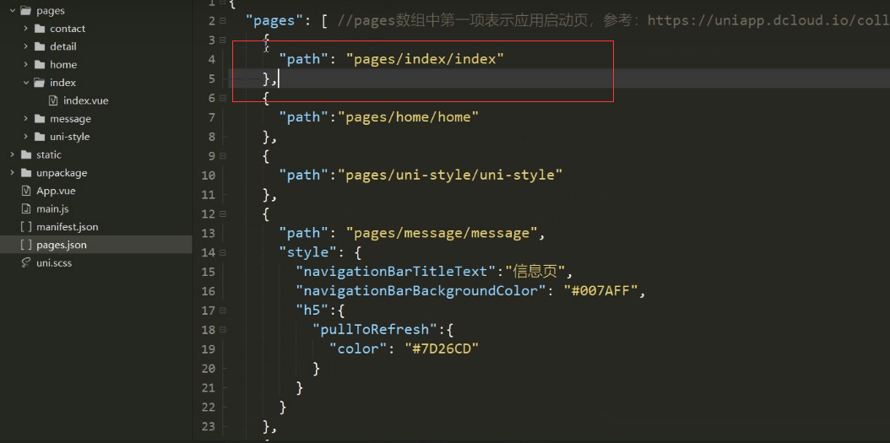Click the "pages/uni-style/uni-style" string
Screen dimensions: 890x443
click(450, 176)
